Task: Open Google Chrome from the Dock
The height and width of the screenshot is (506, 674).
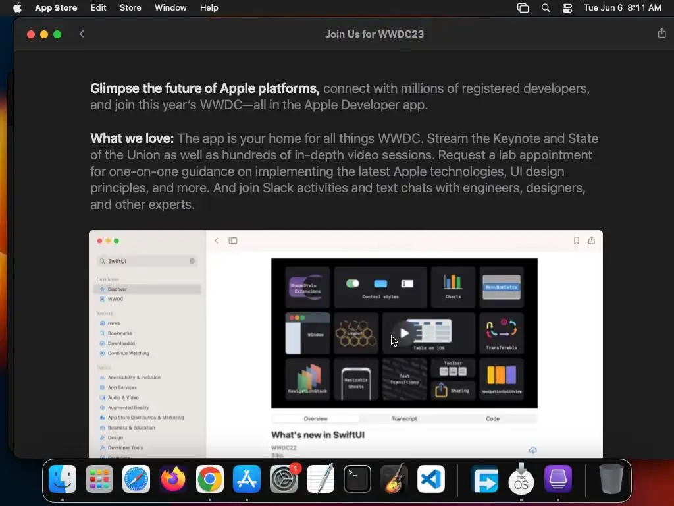Action: pos(210,479)
